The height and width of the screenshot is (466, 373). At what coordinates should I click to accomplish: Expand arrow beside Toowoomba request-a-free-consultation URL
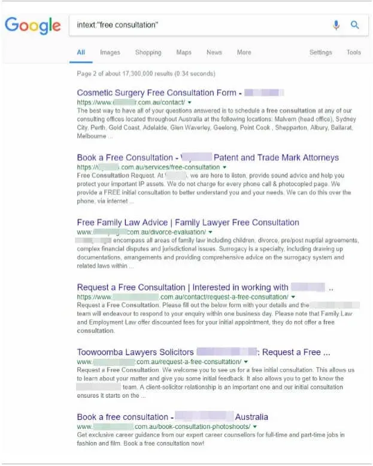tap(246, 362)
